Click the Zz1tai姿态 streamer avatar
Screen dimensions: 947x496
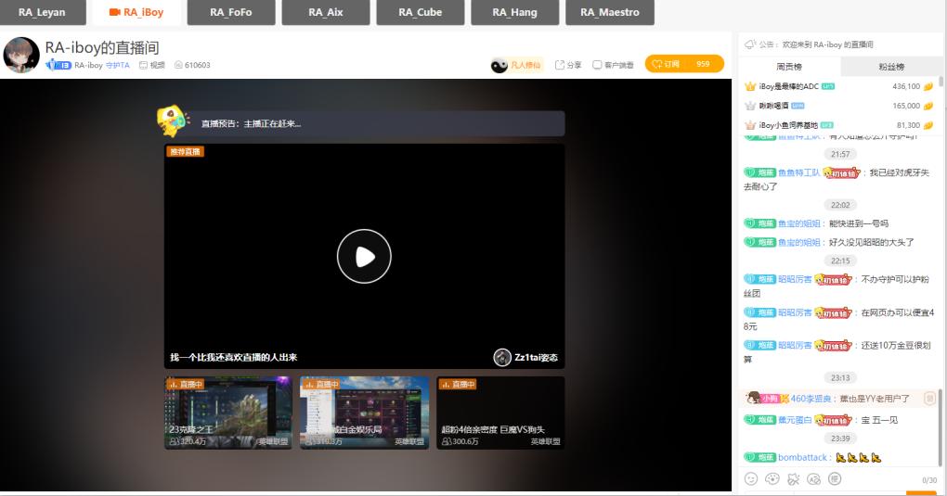click(x=502, y=357)
